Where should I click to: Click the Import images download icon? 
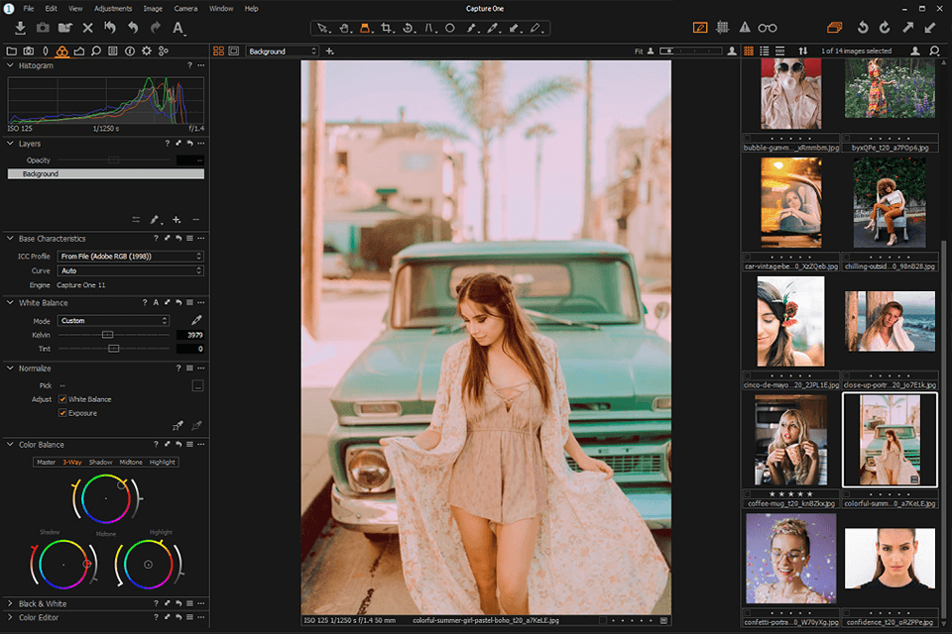point(20,28)
